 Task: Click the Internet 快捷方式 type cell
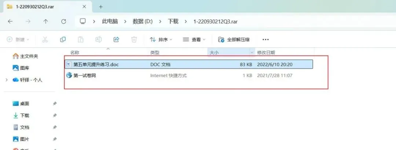(x=168, y=75)
